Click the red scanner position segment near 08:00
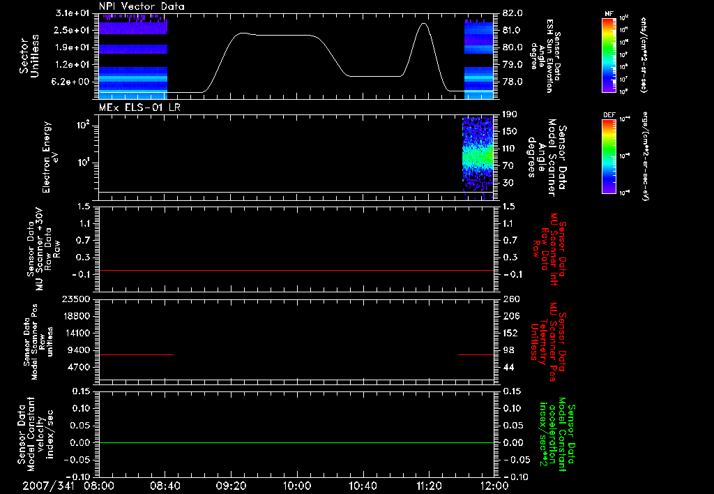Viewport: 714px width, 494px height. click(x=136, y=354)
